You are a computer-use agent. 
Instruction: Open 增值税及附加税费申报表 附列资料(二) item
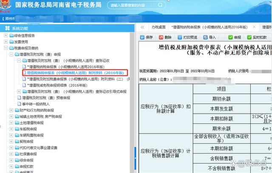point(77,79)
